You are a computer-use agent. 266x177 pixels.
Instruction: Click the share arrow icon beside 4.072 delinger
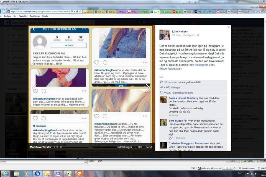tap(162, 87)
